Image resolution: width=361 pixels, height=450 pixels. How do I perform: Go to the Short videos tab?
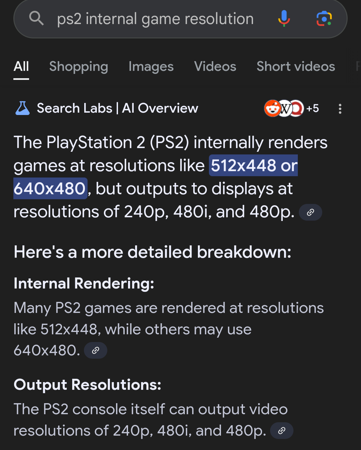[295, 67]
